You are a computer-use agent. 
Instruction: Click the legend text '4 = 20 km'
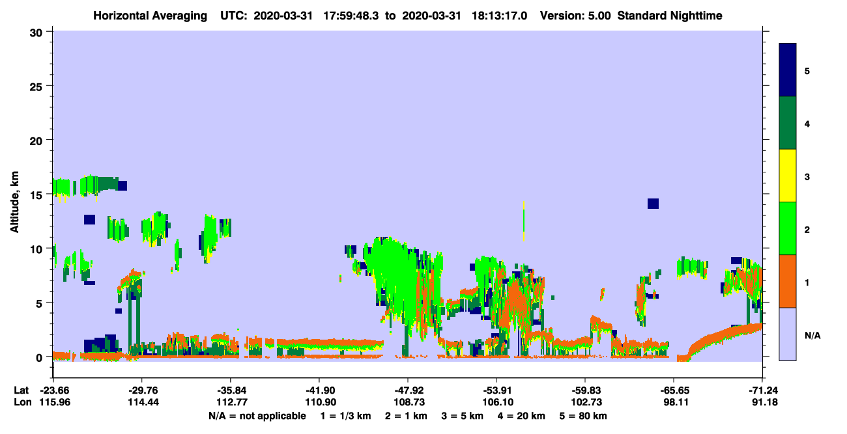[521, 416]
